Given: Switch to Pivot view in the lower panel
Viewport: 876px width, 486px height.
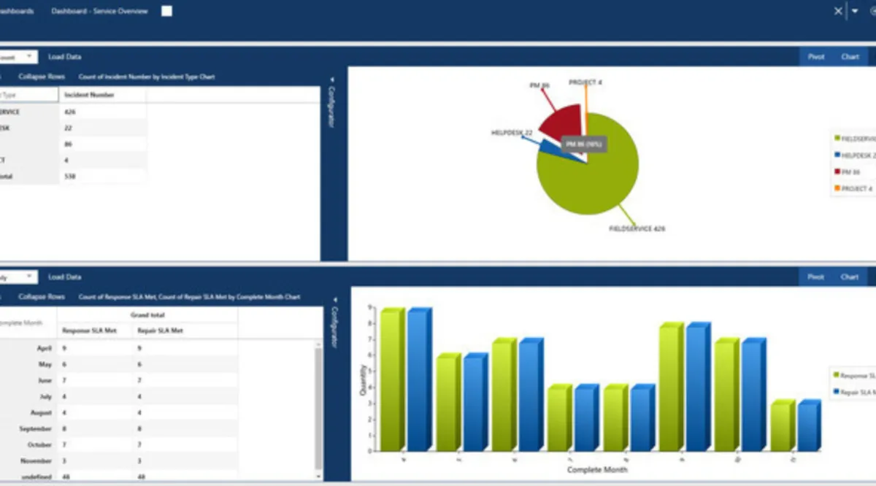Looking at the screenshot, I should tap(816, 277).
